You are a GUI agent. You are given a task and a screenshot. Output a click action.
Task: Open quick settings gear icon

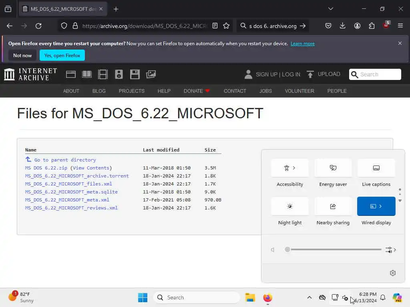click(x=393, y=273)
